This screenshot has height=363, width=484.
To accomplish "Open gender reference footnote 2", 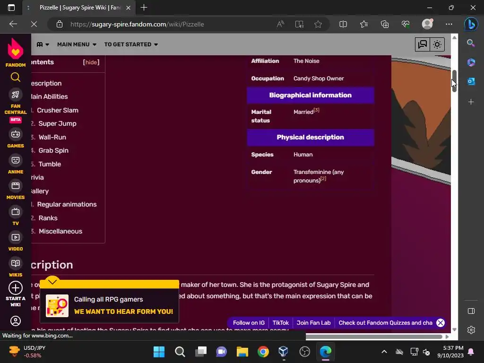I will (323, 178).
